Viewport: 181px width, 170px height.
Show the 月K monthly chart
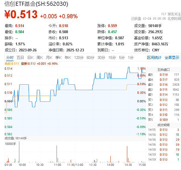pyautogui.click(x=49, y=57)
